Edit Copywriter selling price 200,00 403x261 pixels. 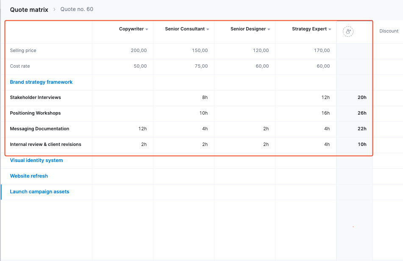pos(139,51)
